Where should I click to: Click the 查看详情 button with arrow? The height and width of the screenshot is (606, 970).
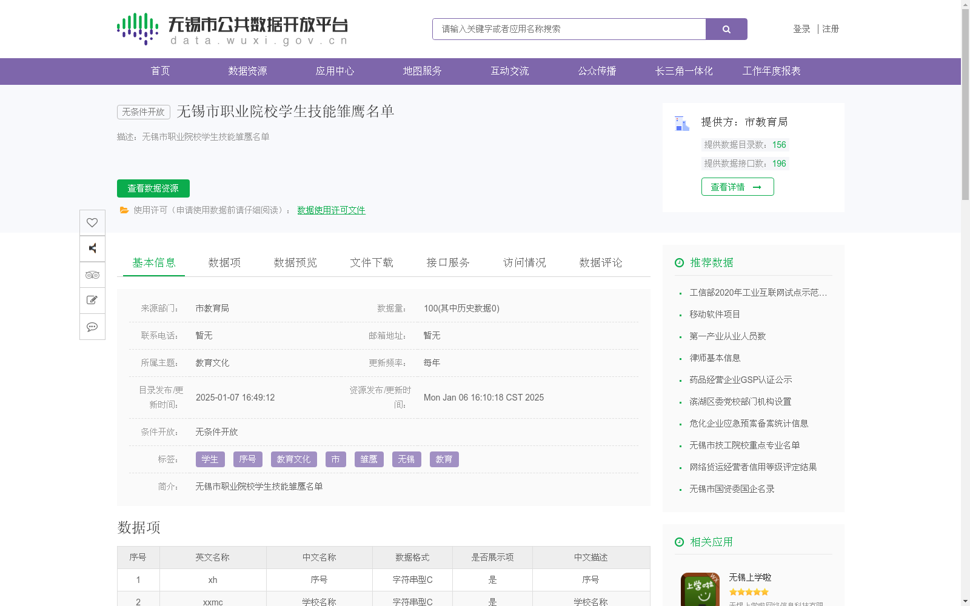(738, 187)
